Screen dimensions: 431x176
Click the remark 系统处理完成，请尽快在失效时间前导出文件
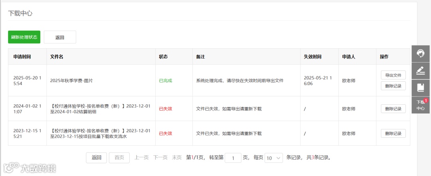240,80
